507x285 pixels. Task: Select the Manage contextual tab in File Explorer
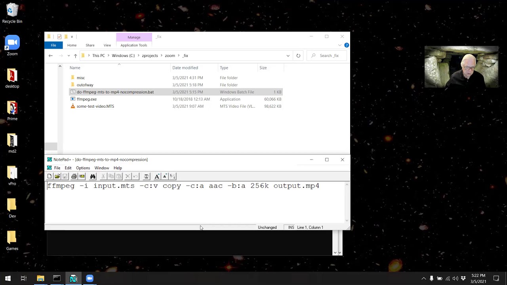coord(134,37)
